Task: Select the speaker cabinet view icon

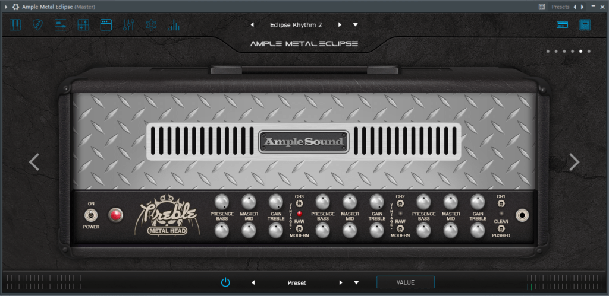Action: (585, 25)
